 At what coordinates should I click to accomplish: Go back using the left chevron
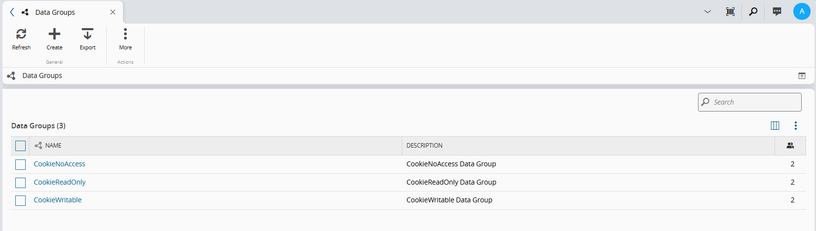point(12,12)
